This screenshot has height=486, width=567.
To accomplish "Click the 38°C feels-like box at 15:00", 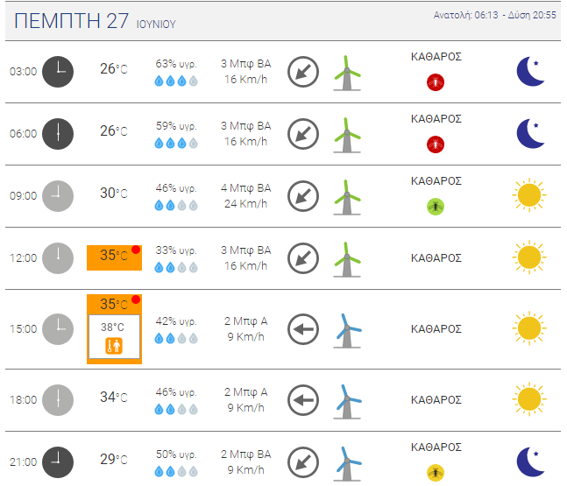I will click(114, 336).
